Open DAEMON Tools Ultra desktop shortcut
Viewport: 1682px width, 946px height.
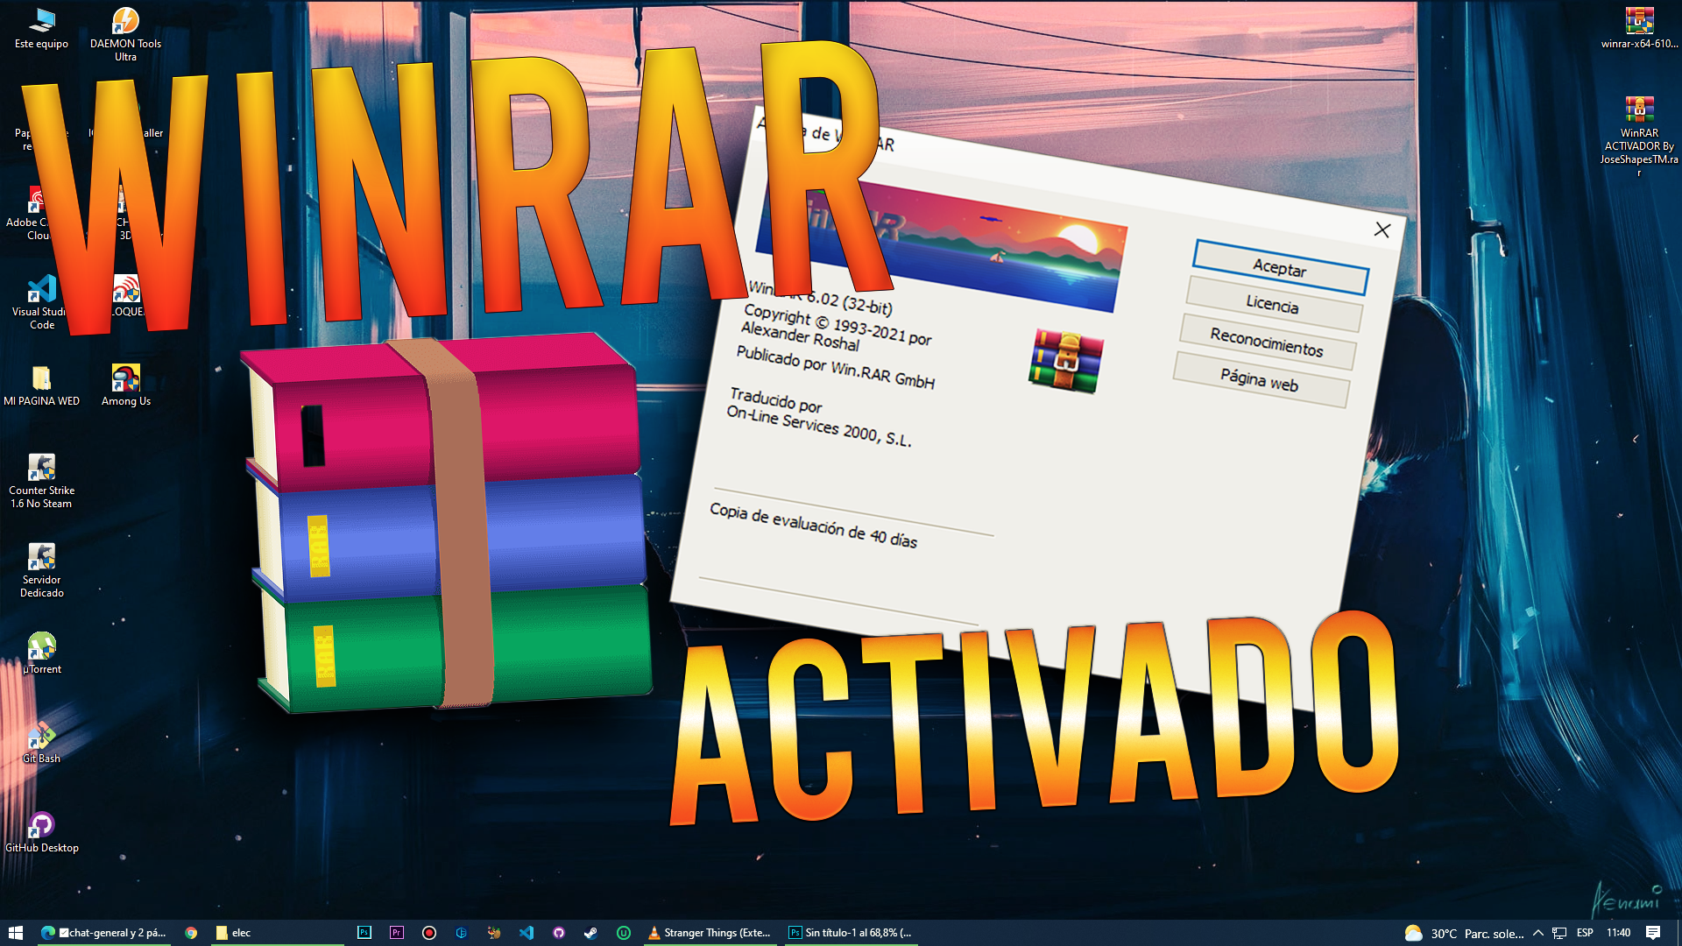tap(125, 21)
